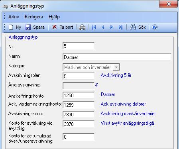Open the Arkiv menu
The height and width of the screenshot is (149, 179).
(x=14, y=17)
